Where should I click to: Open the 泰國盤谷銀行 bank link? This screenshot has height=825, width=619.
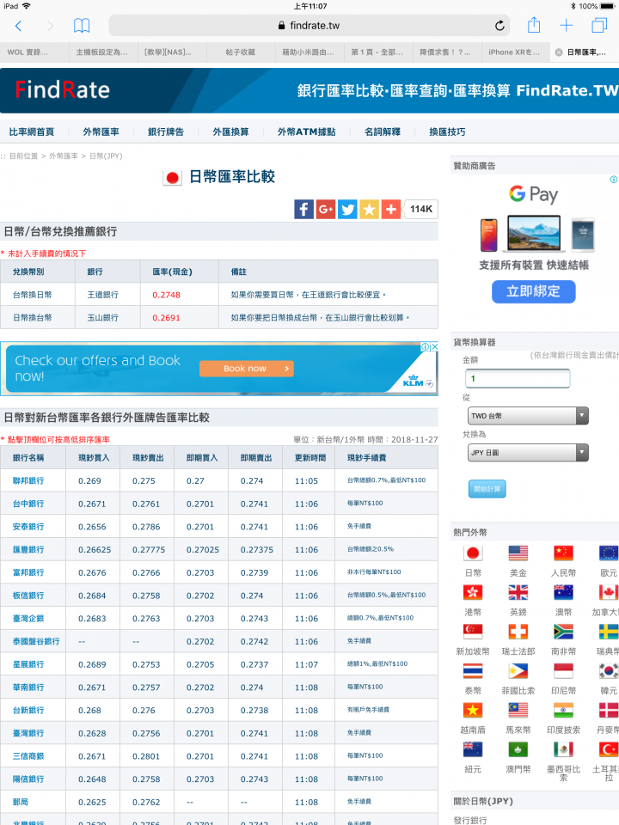click(x=36, y=641)
